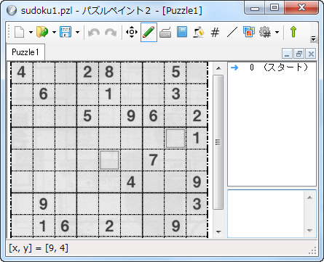The image size is (324, 262).
Task: Click the gear settings icon
Action: click(x=265, y=32)
